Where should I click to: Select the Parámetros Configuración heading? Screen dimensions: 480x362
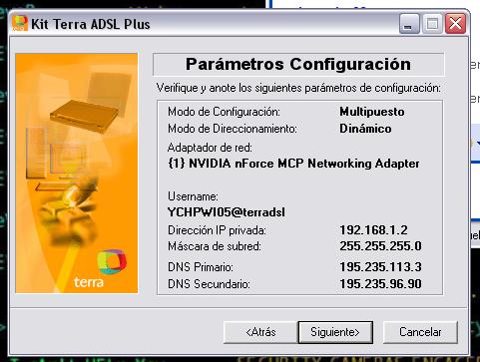click(298, 64)
